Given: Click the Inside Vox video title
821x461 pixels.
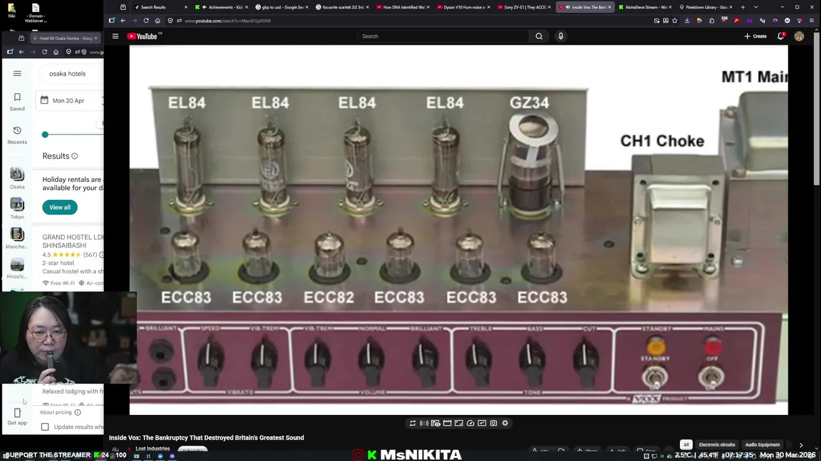Looking at the screenshot, I should pyautogui.click(x=207, y=438).
